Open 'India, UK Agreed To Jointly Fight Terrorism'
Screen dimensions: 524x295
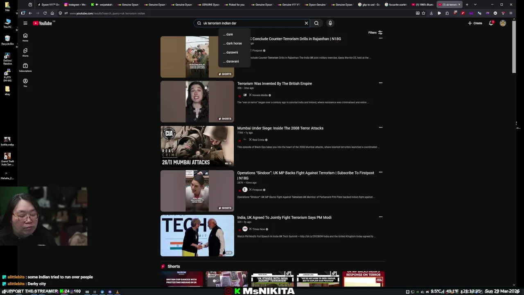click(x=285, y=218)
